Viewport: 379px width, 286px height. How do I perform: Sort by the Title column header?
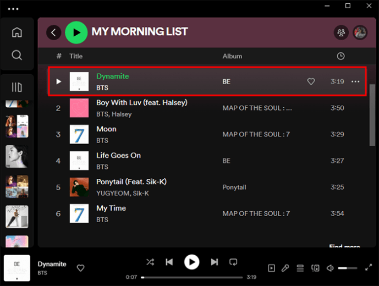click(76, 56)
